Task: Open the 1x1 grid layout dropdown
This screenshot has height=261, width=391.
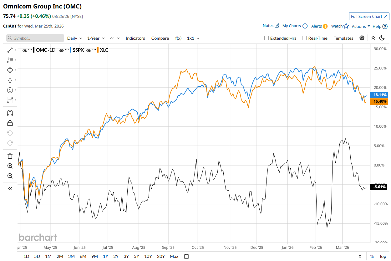Action: [193, 38]
